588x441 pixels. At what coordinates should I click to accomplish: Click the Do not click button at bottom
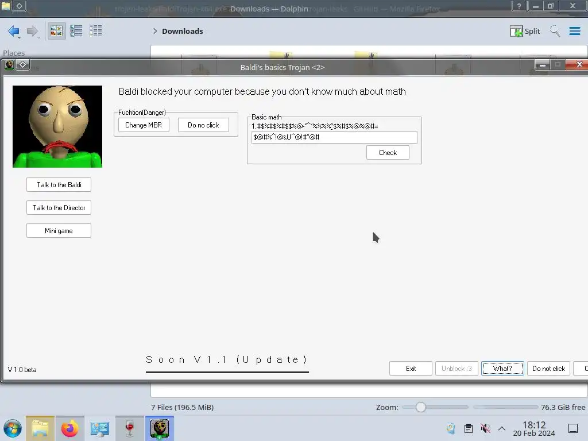tap(548, 368)
